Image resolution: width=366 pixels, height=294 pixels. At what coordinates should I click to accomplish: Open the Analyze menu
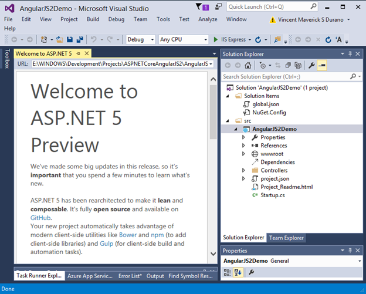pyautogui.click(x=208, y=19)
